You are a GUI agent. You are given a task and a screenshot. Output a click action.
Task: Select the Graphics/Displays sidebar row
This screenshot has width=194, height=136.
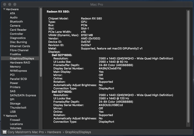[x=20, y=58]
